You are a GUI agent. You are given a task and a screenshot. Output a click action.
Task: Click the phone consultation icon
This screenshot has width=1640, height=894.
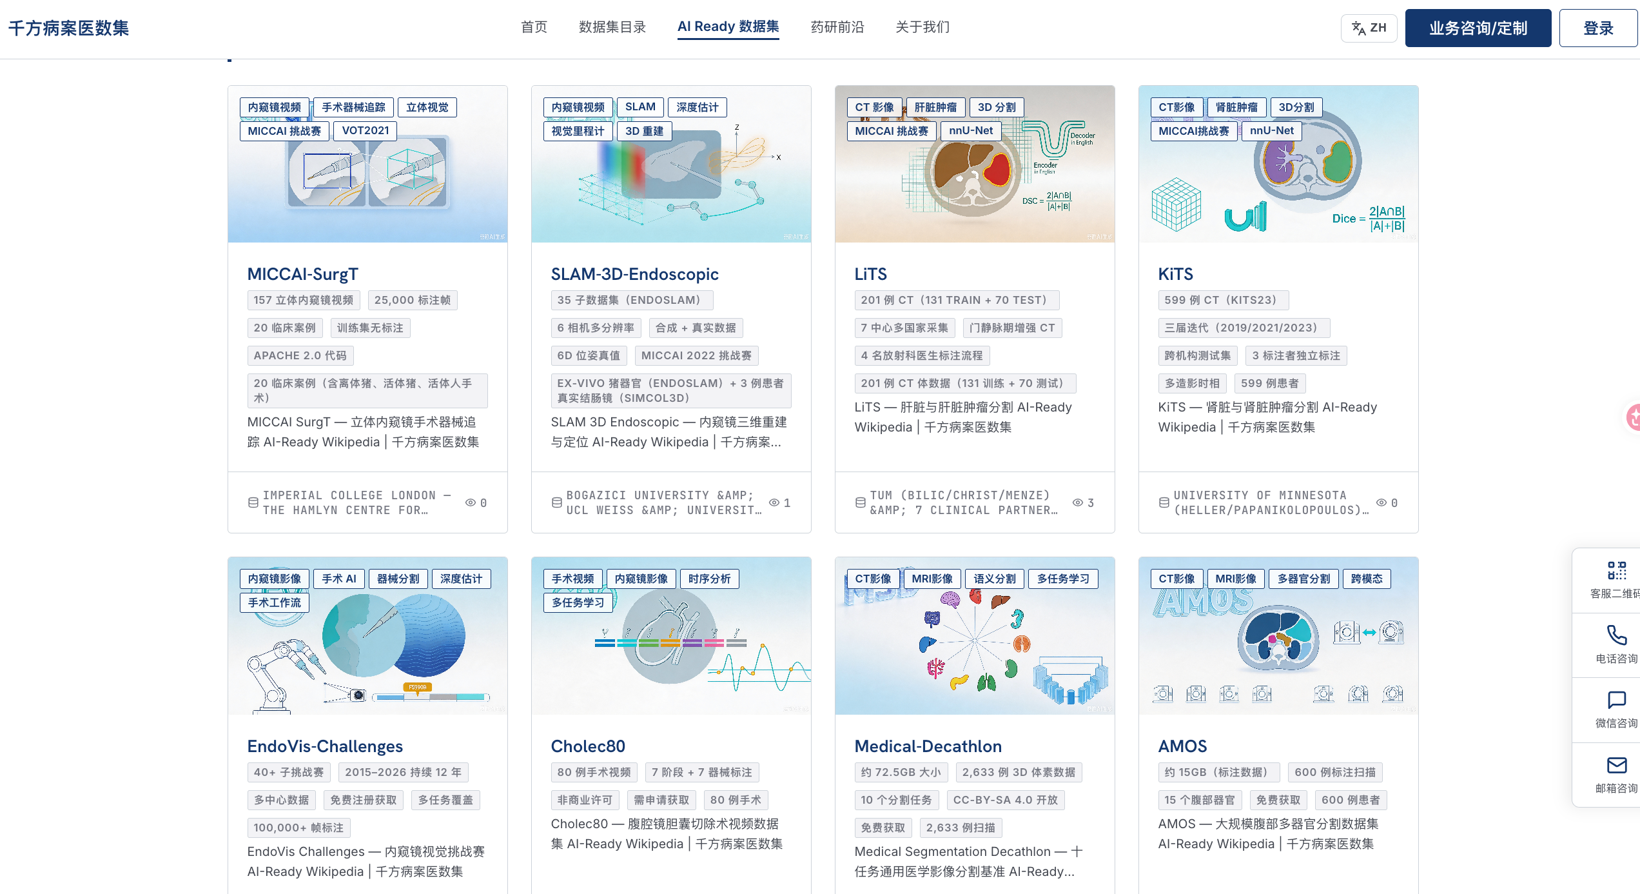tap(1617, 635)
